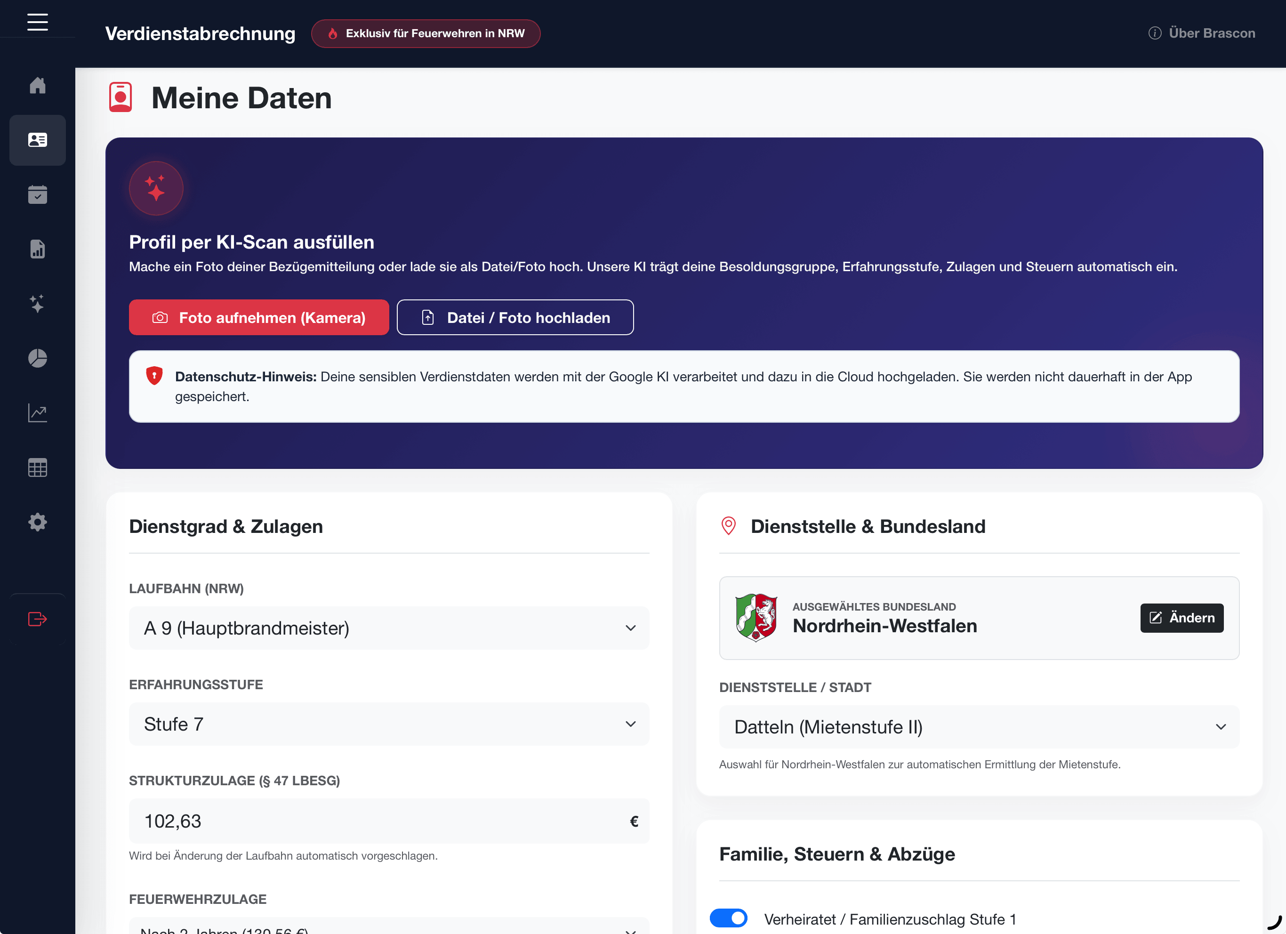Viewport: 1286px width, 934px height.
Task: Click the location pin icon at Dienststelle
Action: pos(729,526)
